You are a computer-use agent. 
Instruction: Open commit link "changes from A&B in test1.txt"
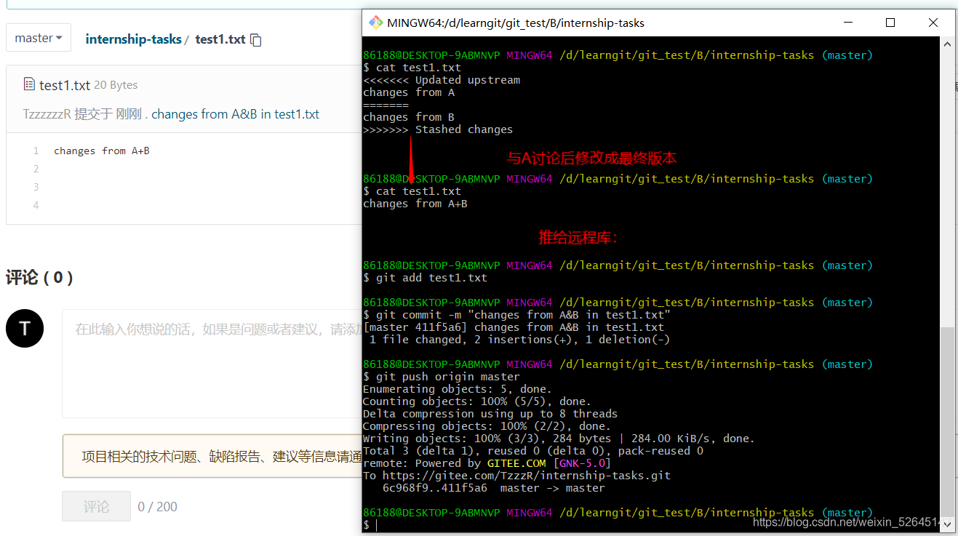point(236,114)
